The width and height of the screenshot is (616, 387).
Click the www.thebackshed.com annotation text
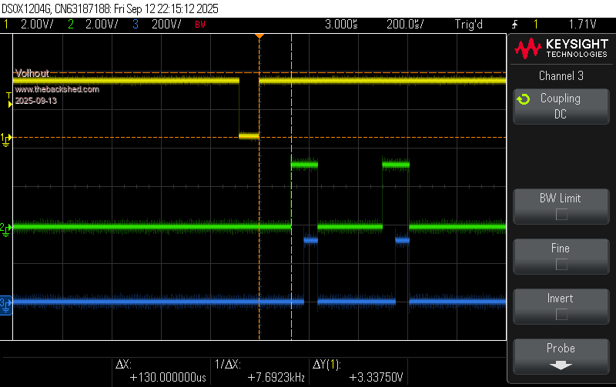57,89
